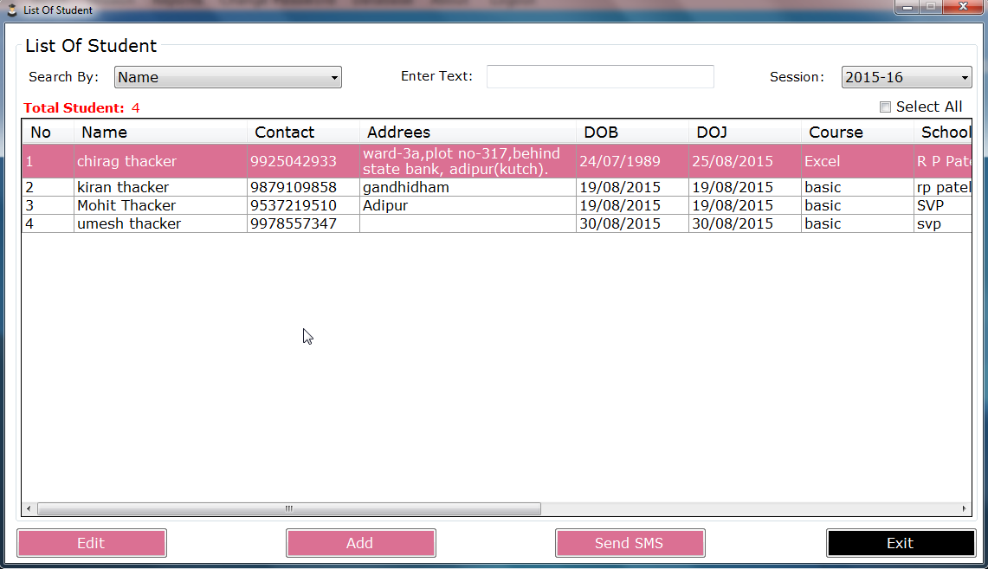This screenshot has height=569, width=988.
Task: Sort by the No column header
Action: click(48, 133)
